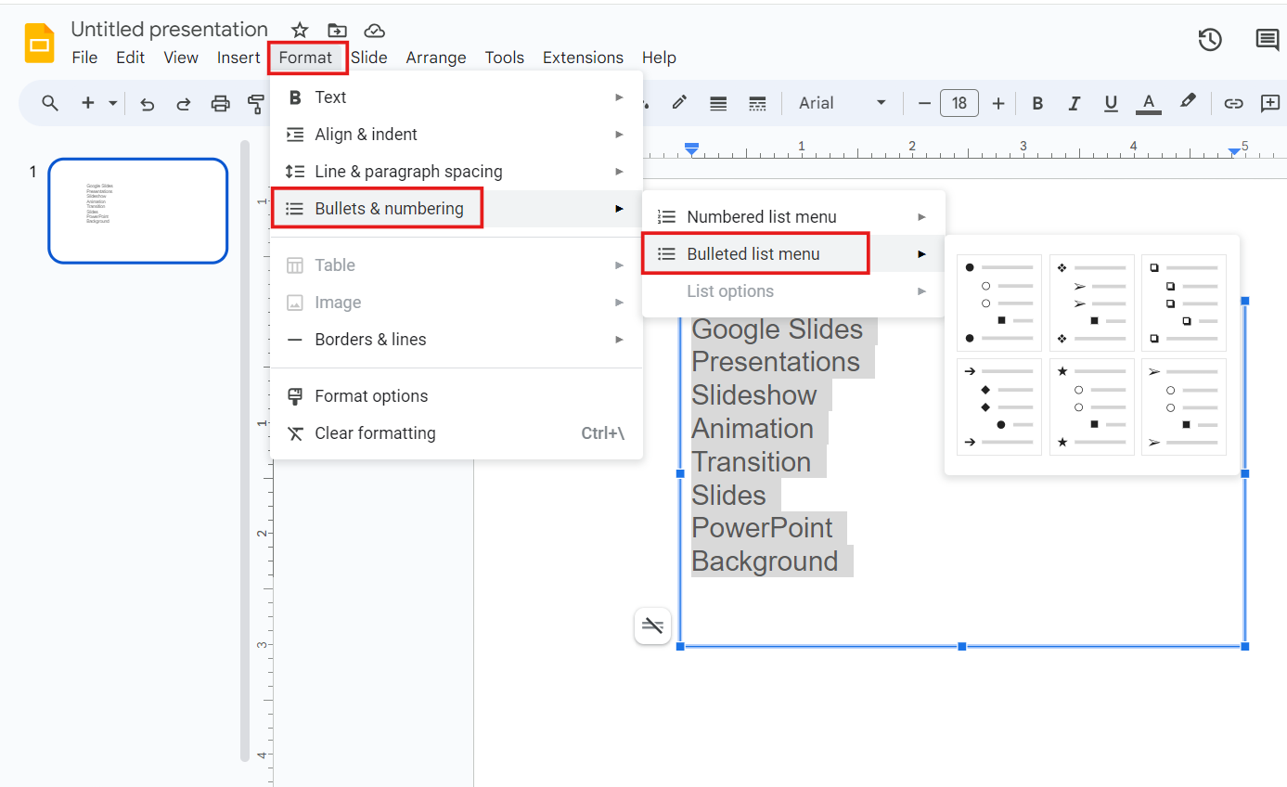Open the Slide menu
Viewport: 1287px width, 787px height.
click(369, 58)
